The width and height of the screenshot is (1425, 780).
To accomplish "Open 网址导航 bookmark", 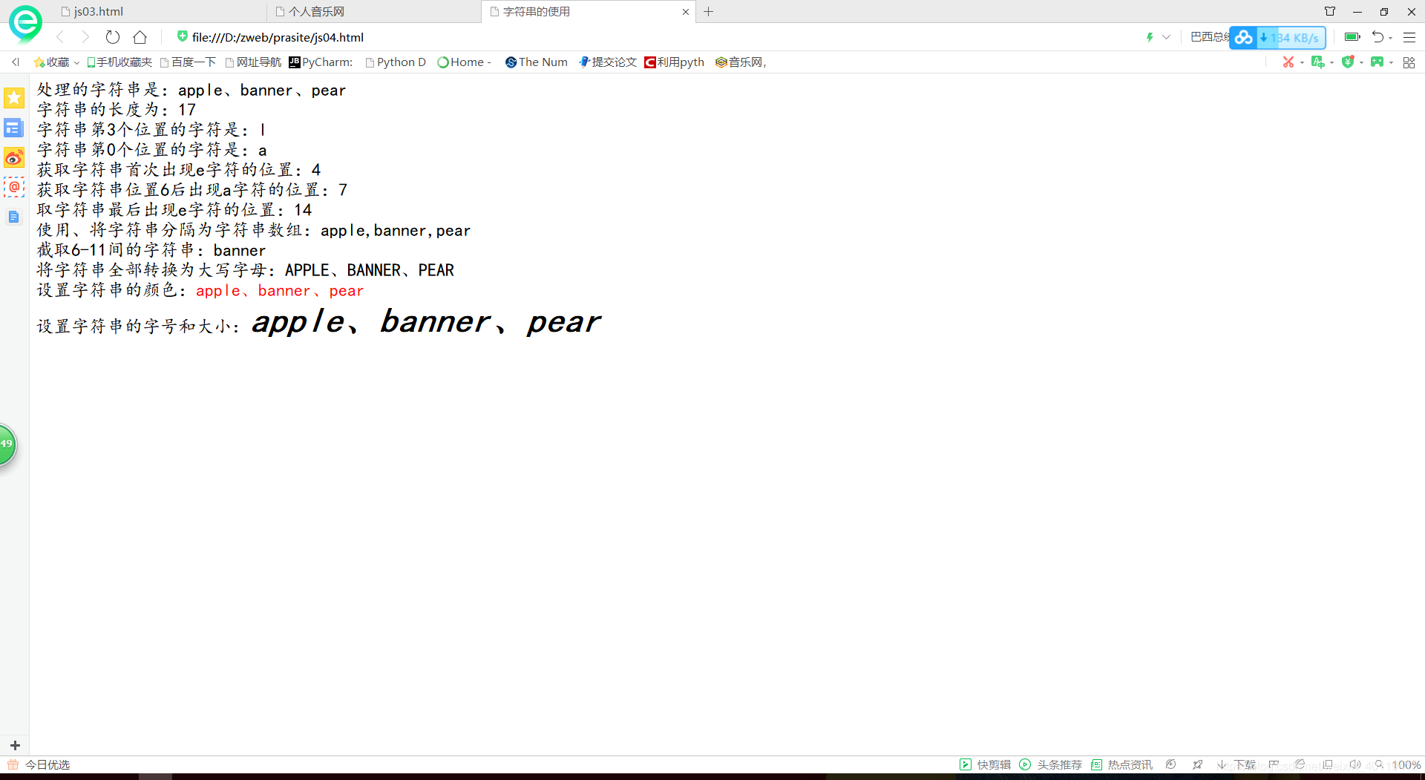I will click(253, 62).
